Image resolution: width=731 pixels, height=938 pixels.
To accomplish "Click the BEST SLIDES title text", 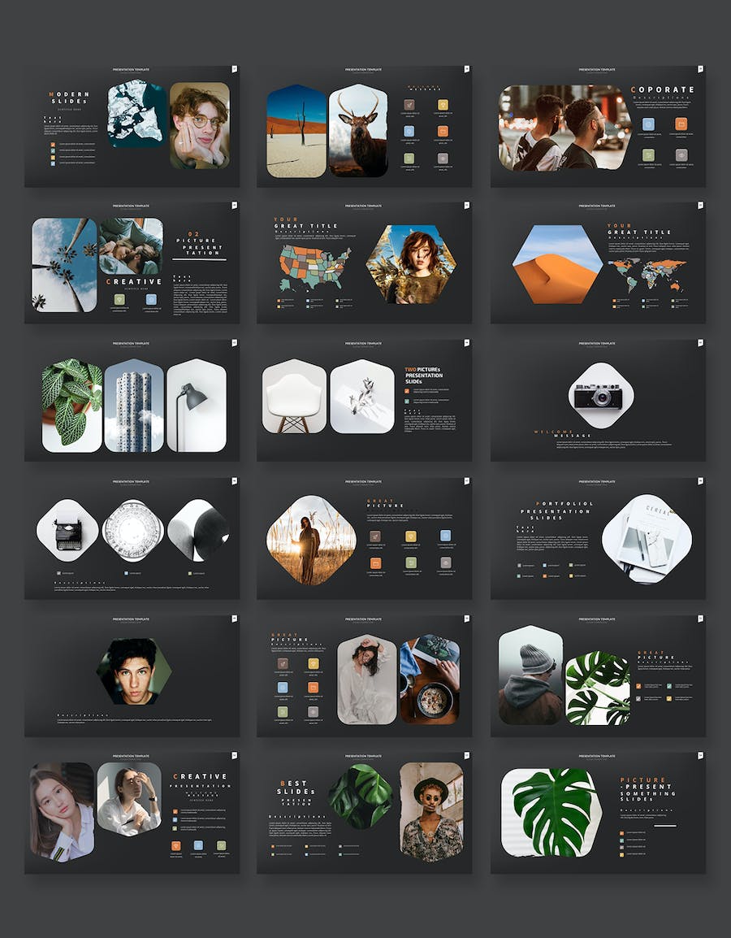I will coord(296,788).
